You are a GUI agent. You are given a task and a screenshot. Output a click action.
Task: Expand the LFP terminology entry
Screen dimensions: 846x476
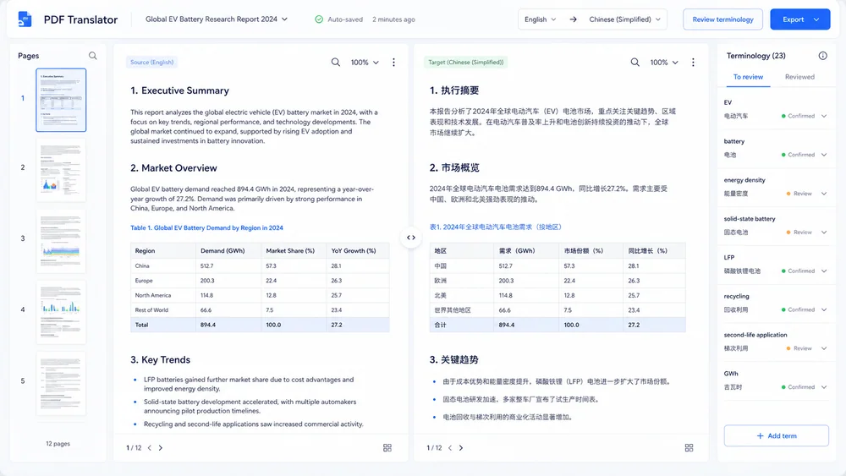coord(824,271)
